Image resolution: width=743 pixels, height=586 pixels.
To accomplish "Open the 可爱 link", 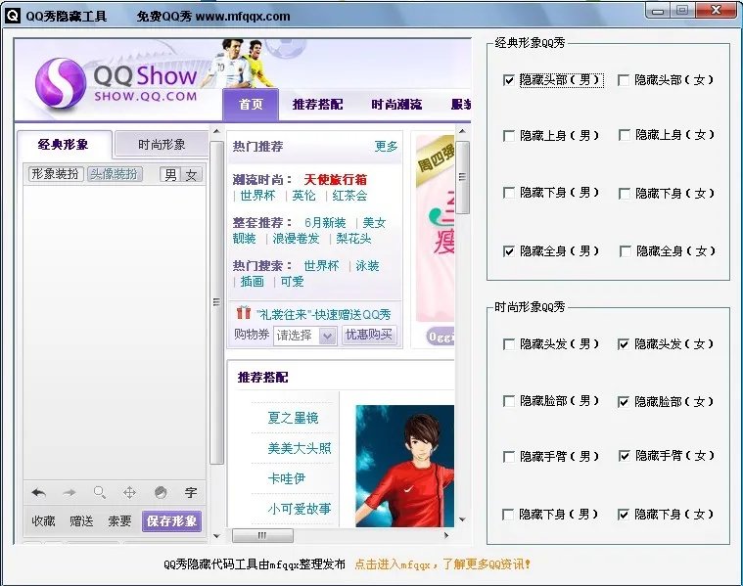I will 292,282.
